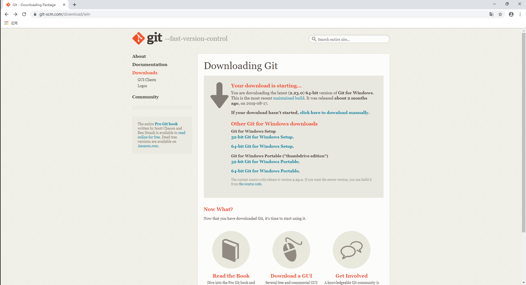Click the page vertical scrollbar thumb
Image resolution: width=526 pixels, height=285 pixels.
(x=524, y=133)
